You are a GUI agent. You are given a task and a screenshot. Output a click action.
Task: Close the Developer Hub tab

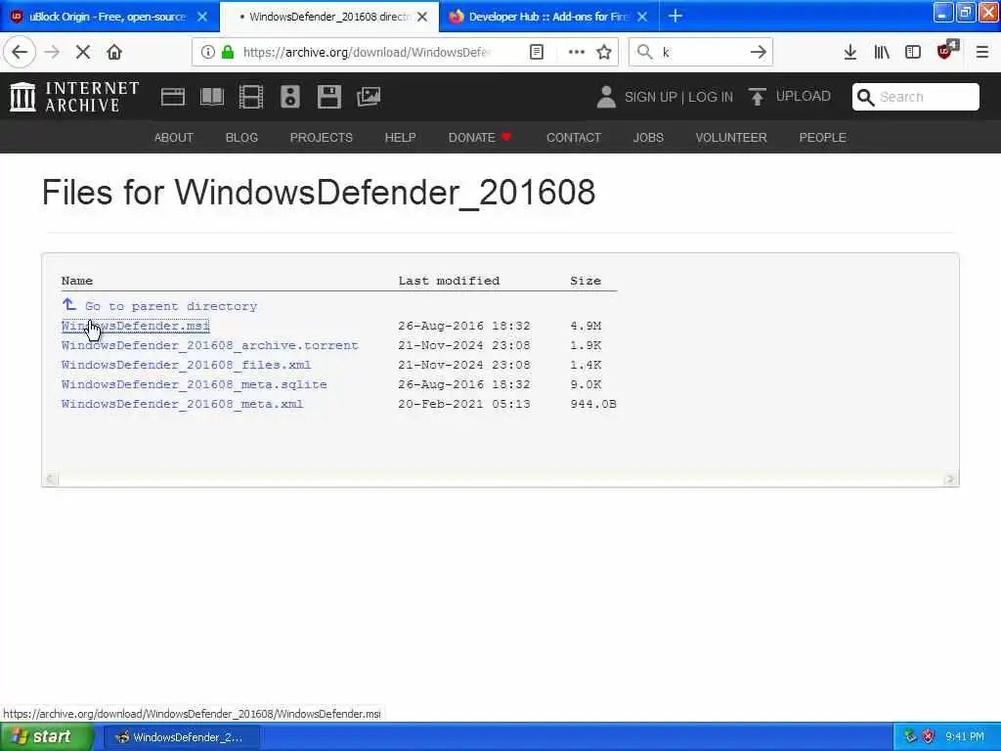click(642, 18)
